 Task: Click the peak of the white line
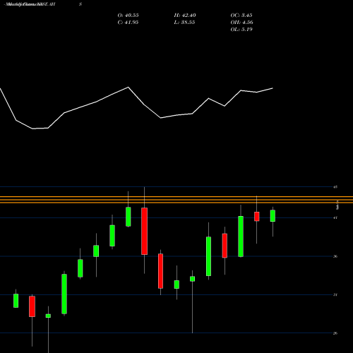point(128,88)
